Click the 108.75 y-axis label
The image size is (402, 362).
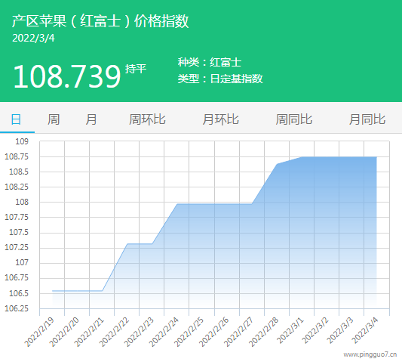[17, 156]
